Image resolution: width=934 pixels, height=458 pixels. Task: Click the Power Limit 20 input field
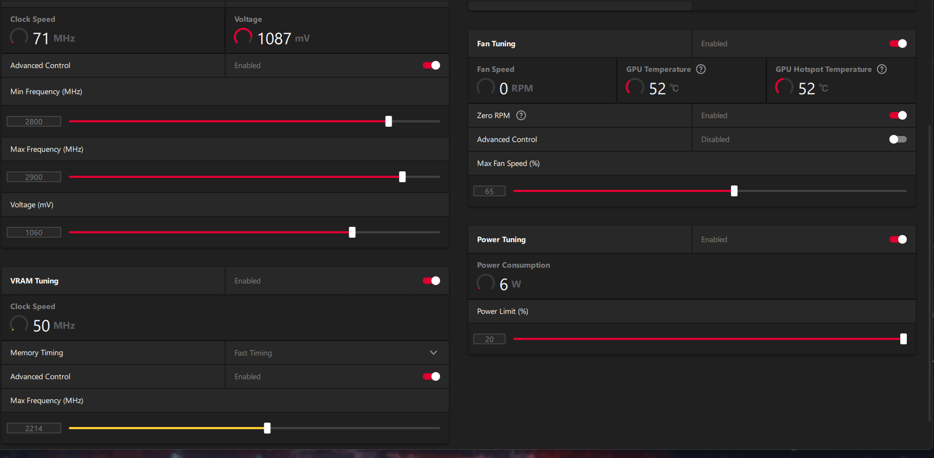pos(490,339)
